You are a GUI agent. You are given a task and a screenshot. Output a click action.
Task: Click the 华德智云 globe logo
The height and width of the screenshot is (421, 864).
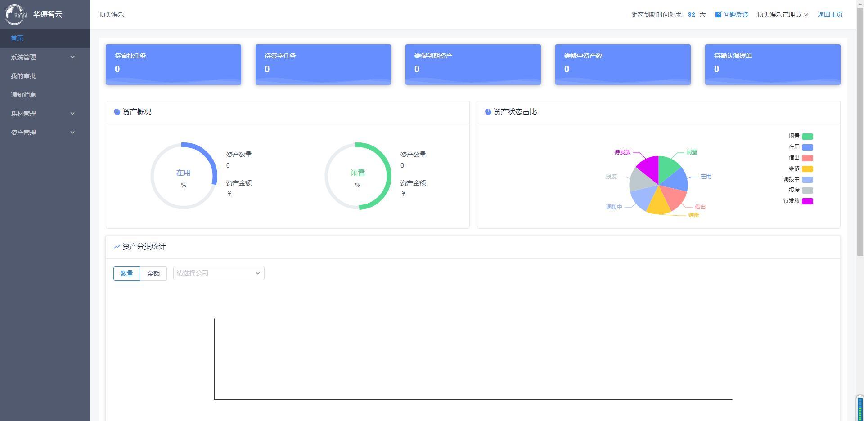click(x=16, y=14)
